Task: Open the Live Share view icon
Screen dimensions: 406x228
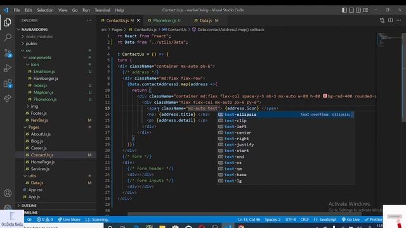Action: 8,99
